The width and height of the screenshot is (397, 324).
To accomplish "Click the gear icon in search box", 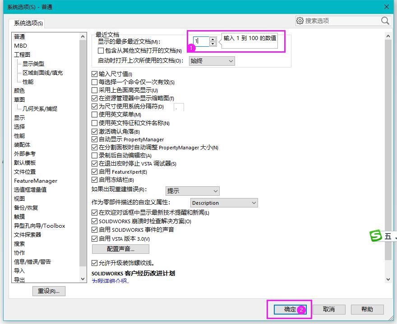I will pyautogui.click(x=300, y=21).
